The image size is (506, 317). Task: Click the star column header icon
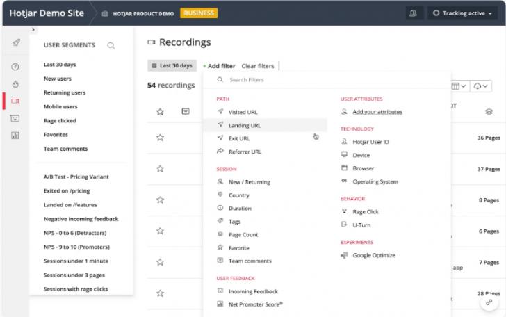(x=160, y=112)
